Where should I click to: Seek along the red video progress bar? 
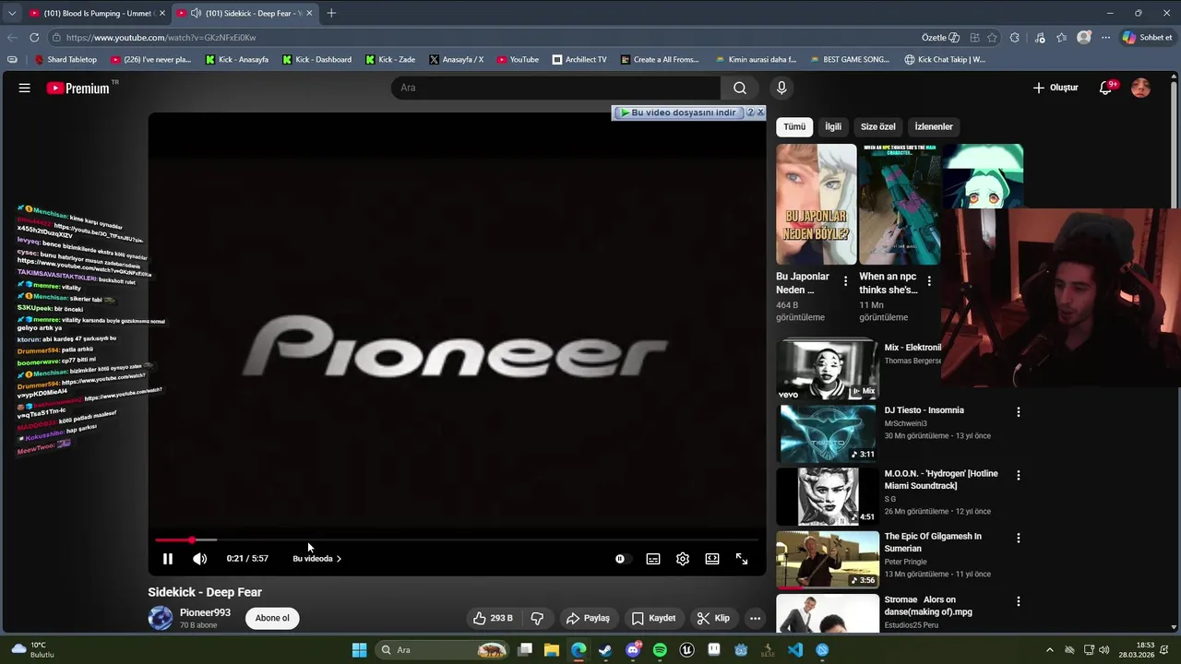457,540
